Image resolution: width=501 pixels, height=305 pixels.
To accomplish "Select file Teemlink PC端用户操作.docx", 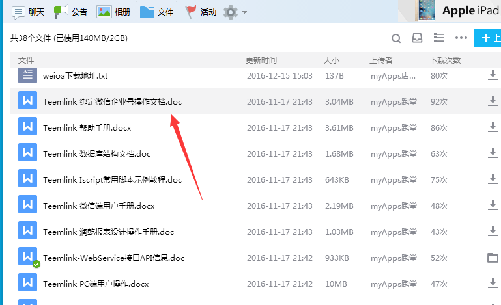I will (x=96, y=284).
